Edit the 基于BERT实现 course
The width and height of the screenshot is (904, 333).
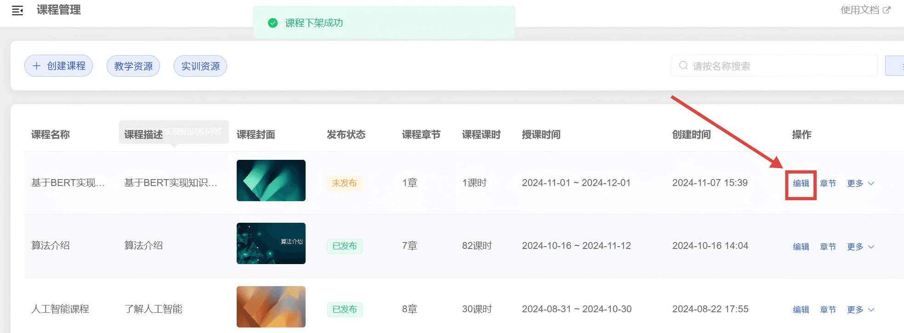tap(801, 183)
